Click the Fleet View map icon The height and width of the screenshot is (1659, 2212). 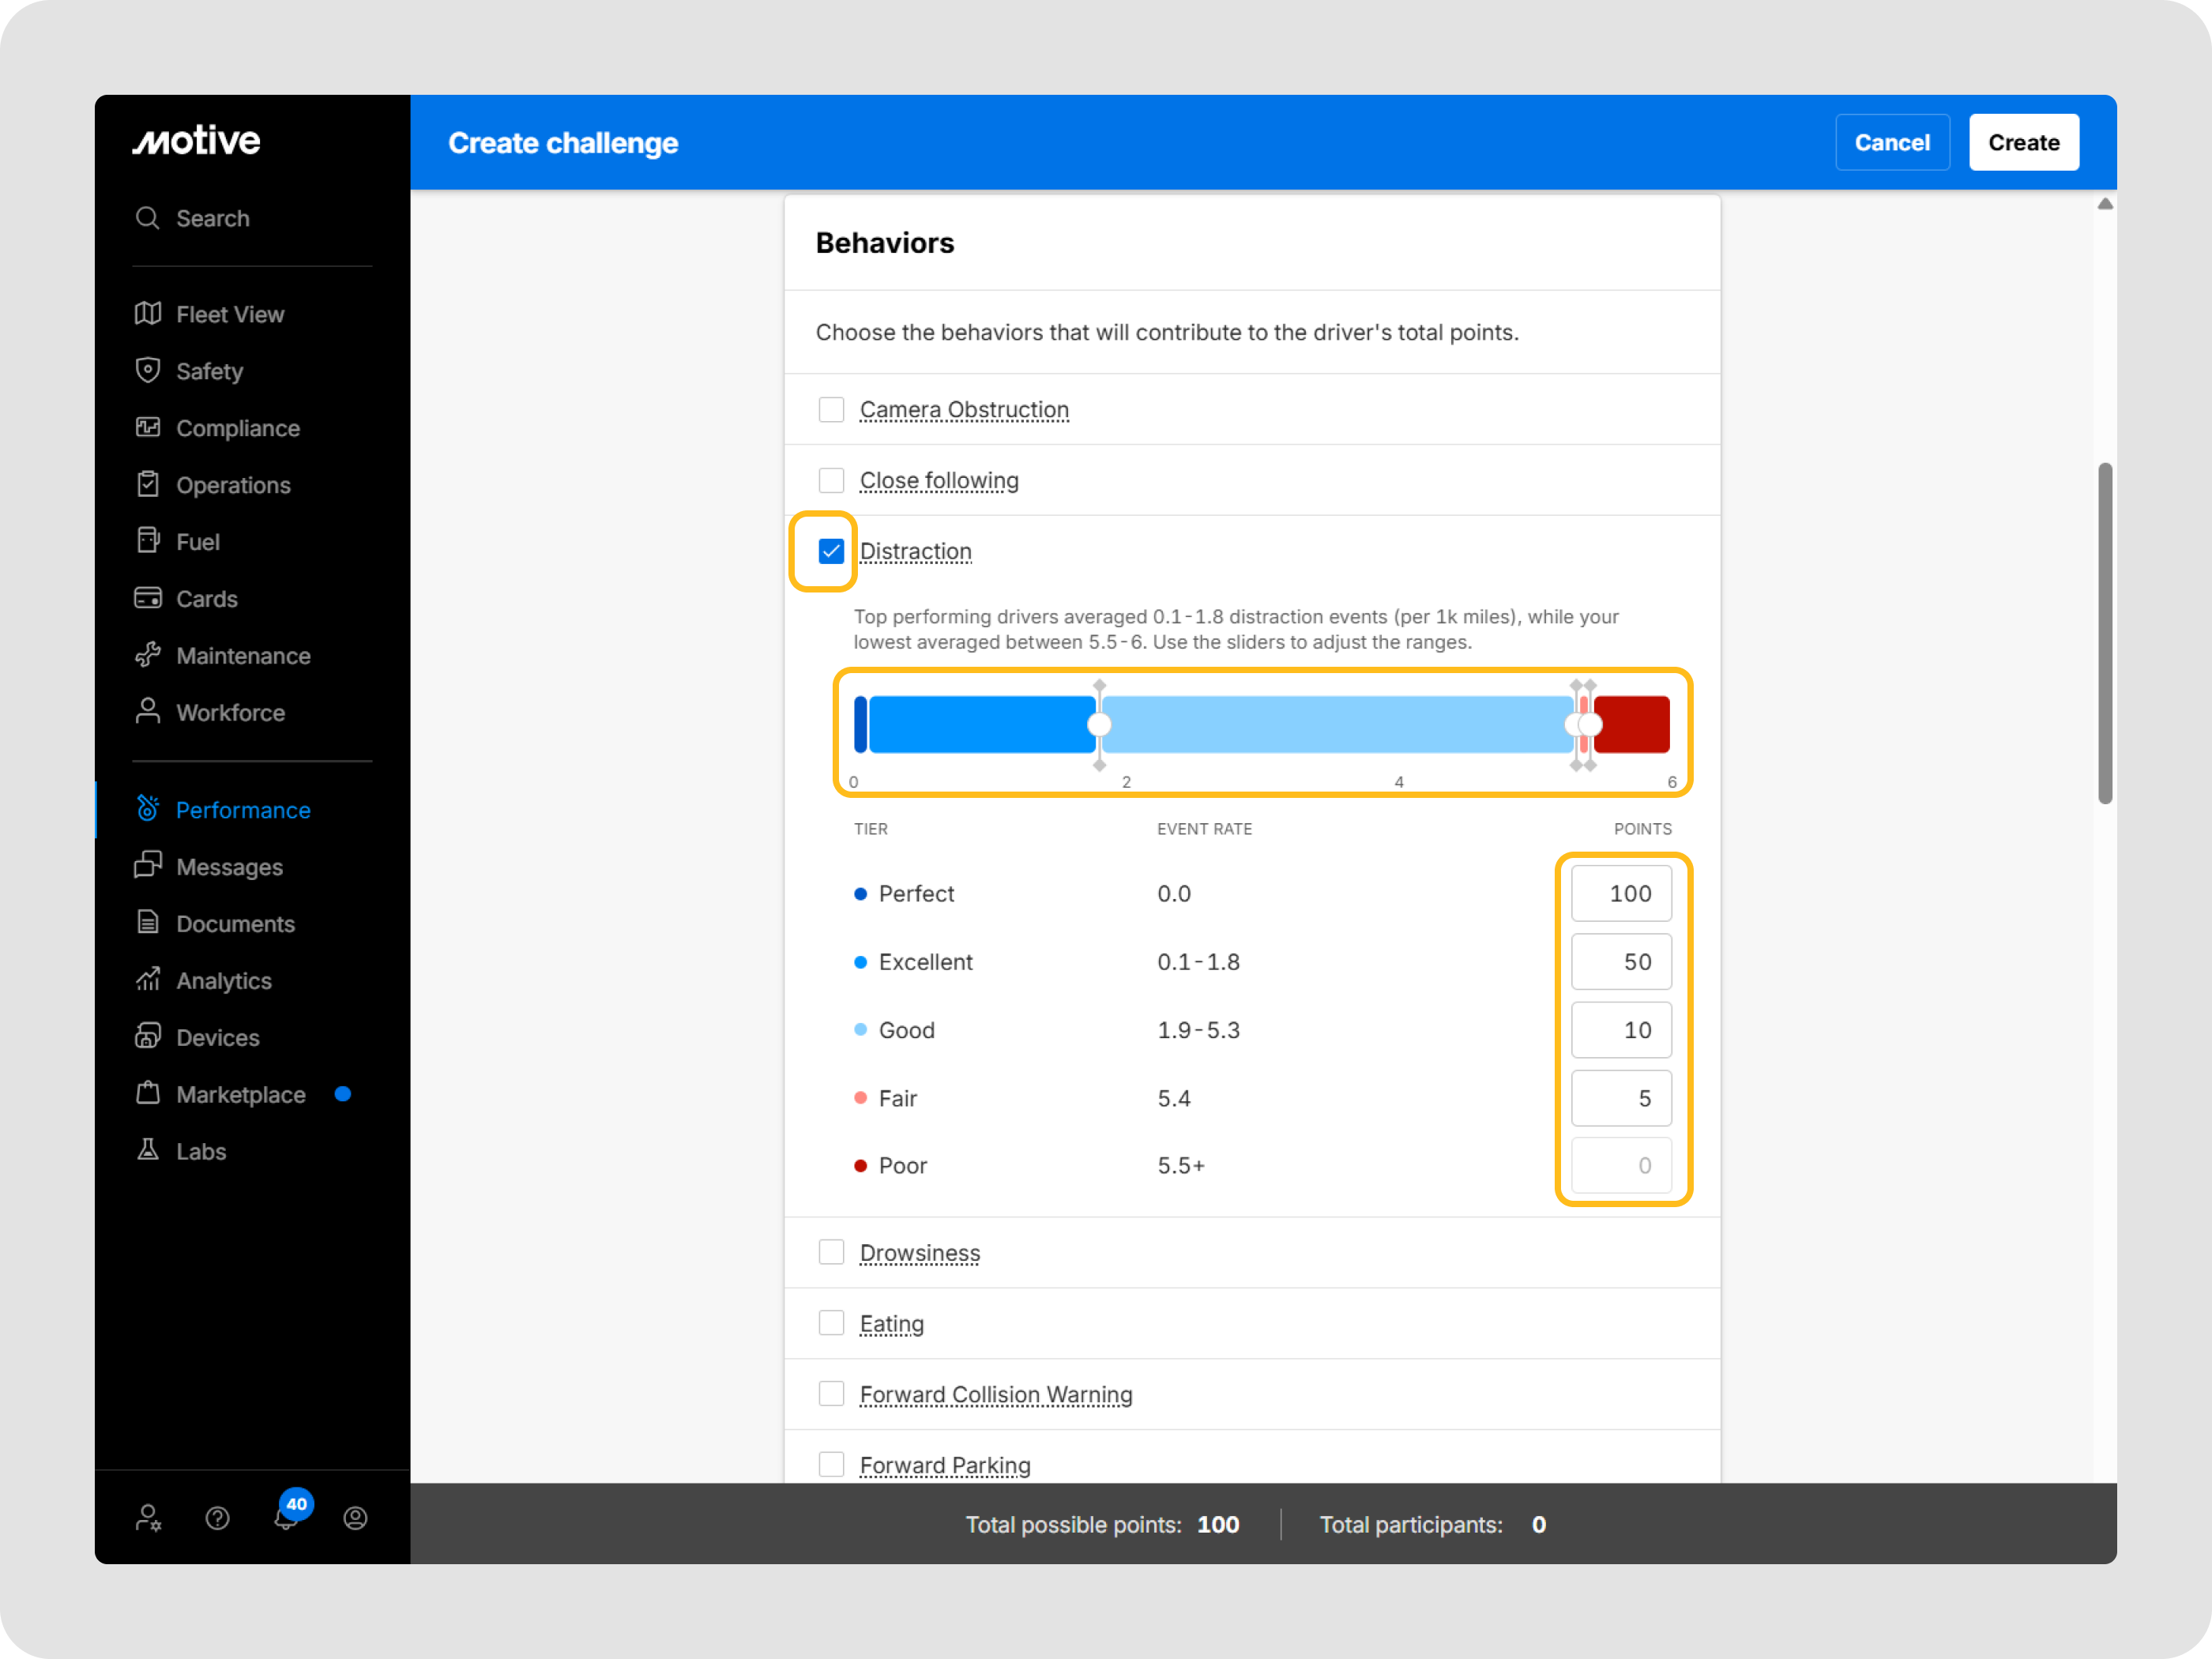(x=148, y=314)
